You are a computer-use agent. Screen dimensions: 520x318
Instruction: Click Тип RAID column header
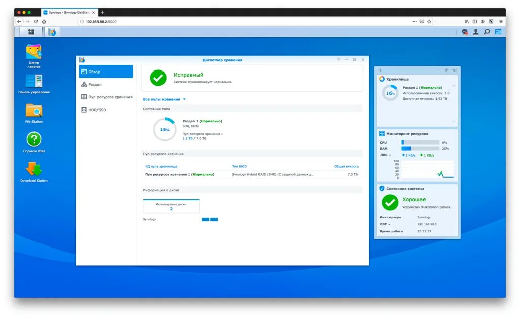pyautogui.click(x=239, y=166)
